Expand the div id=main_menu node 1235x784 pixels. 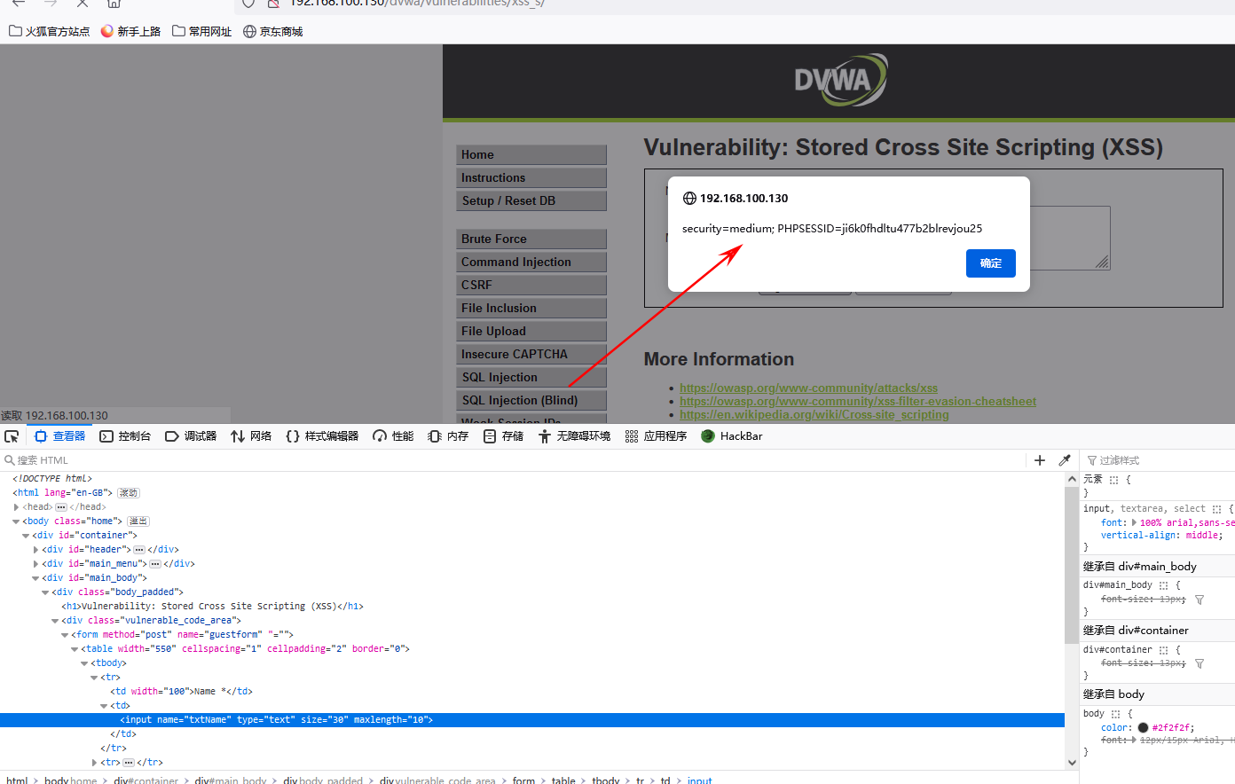(x=35, y=564)
